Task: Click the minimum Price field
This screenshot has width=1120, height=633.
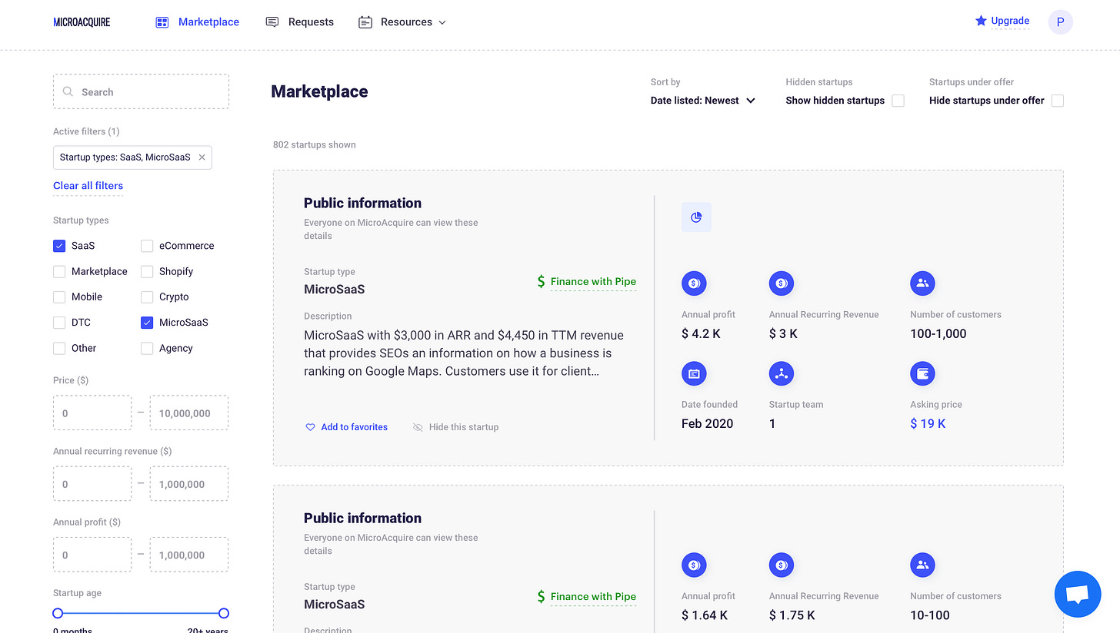Action: [x=92, y=413]
